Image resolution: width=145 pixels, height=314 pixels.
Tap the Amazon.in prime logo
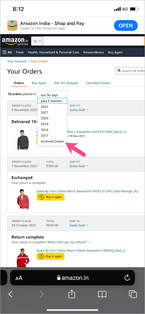(x=15, y=41)
